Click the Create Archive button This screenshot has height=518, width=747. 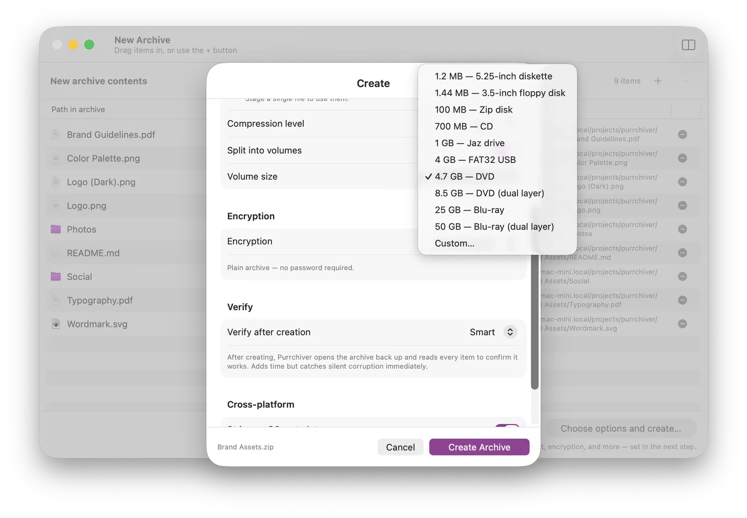tap(479, 447)
